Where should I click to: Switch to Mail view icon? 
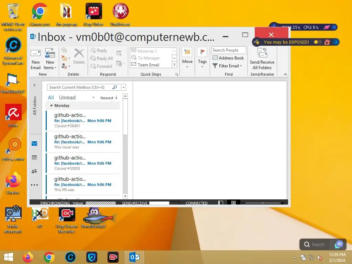pos(34,143)
